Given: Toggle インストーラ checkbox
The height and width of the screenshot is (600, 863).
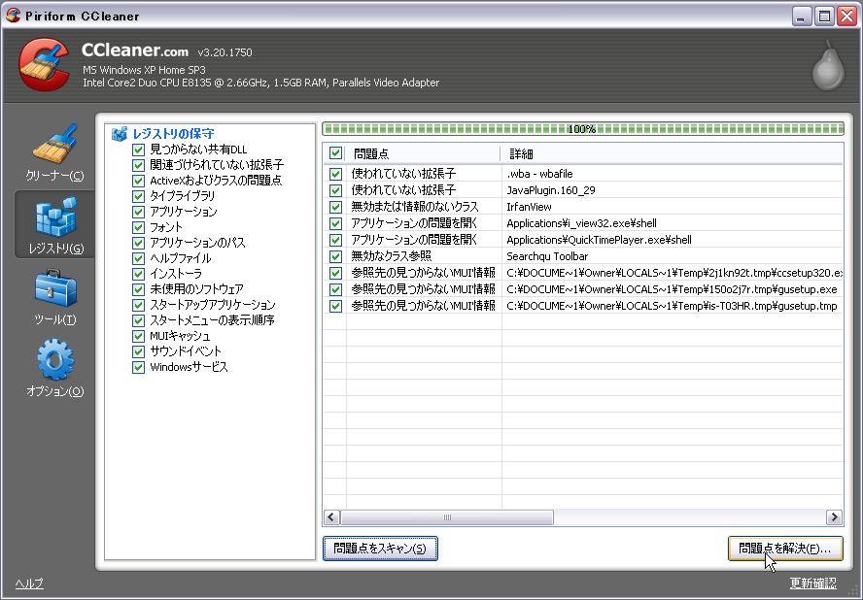Looking at the screenshot, I should pyautogui.click(x=138, y=274).
